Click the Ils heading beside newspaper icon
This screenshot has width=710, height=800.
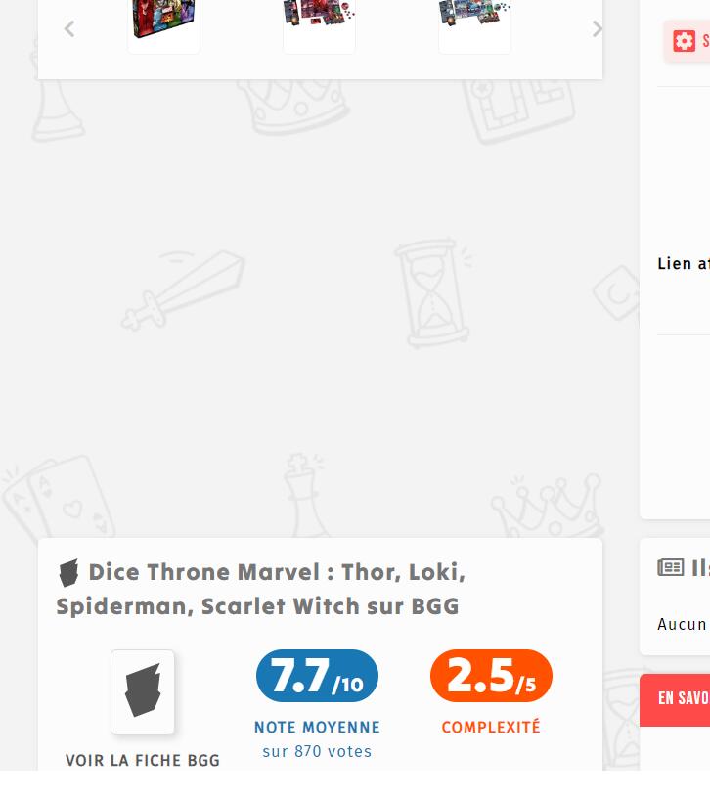click(x=700, y=568)
